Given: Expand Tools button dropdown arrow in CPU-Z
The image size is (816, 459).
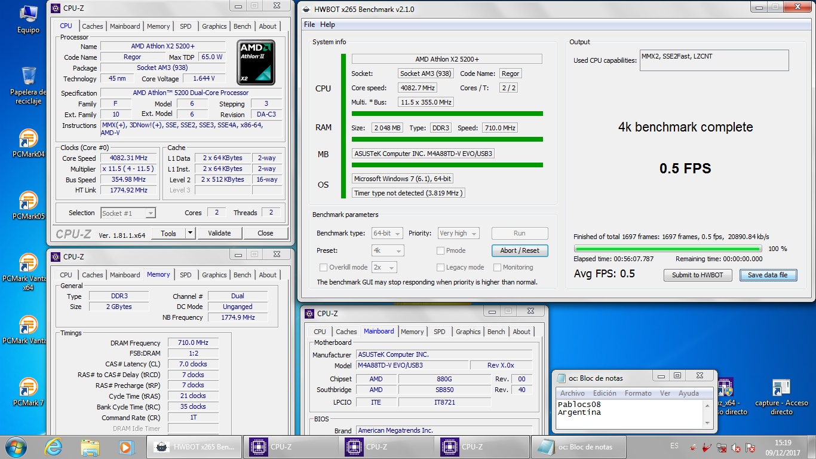Looking at the screenshot, I should click(191, 233).
